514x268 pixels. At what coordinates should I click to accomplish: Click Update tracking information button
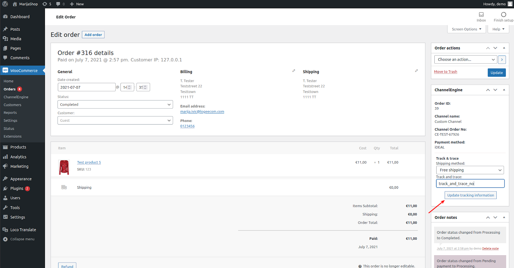(x=470, y=195)
